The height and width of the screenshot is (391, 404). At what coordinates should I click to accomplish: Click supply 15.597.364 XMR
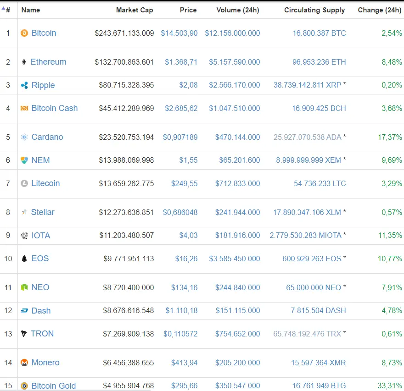click(319, 363)
